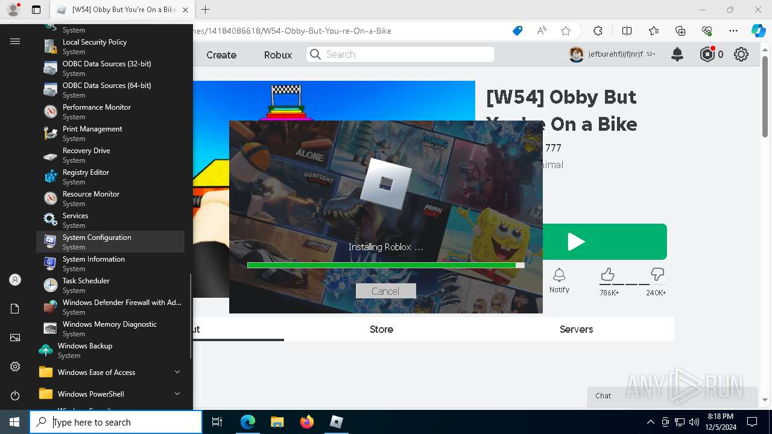Open Windows Memory Diagnostic
The width and height of the screenshot is (772, 434).
click(x=110, y=329)
